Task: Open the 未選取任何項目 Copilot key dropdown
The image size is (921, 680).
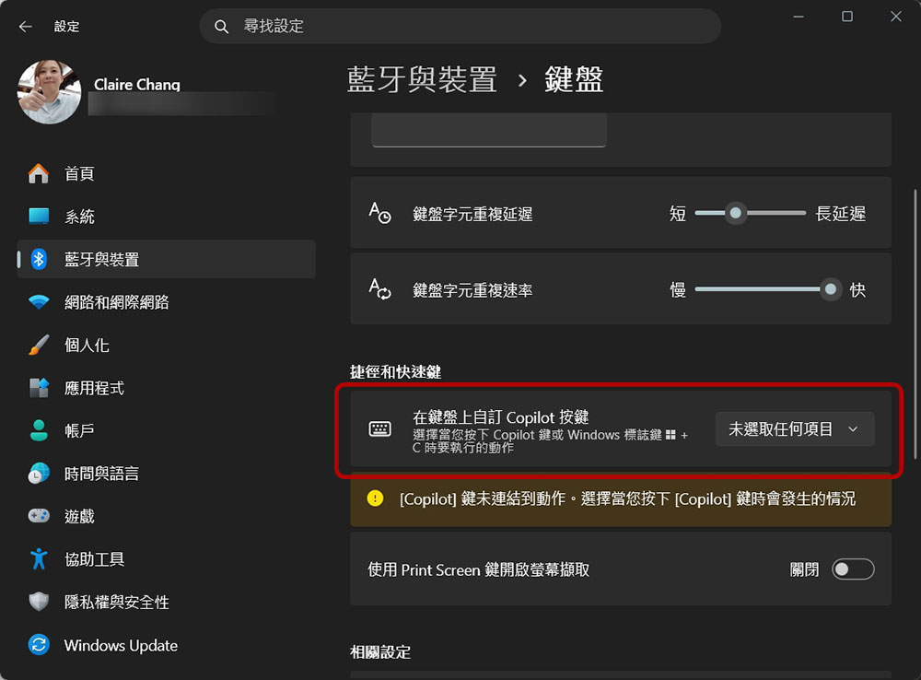Action: tap(795, 429)
